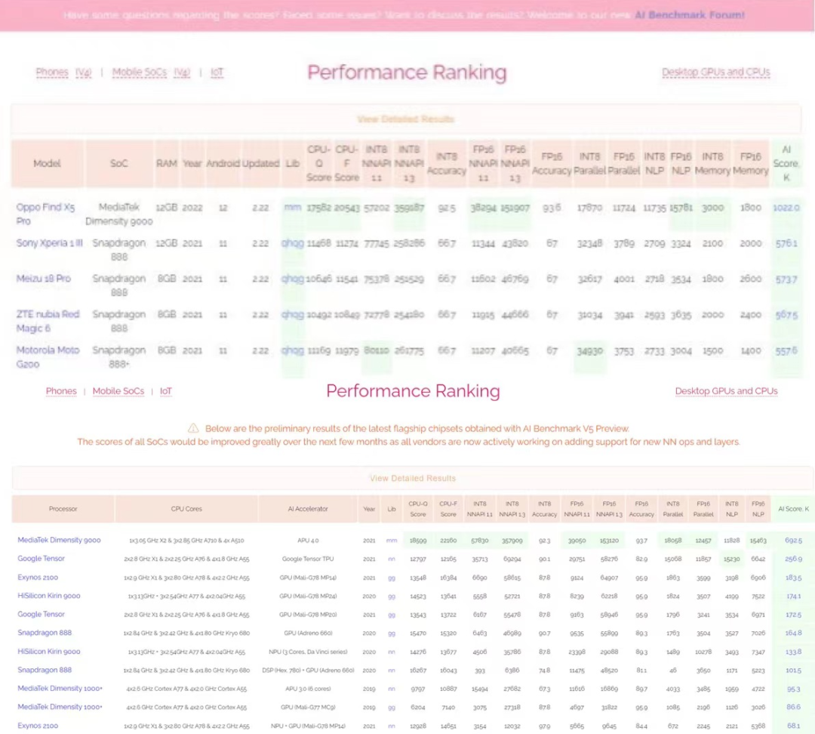The height and width of the screenshot is (734, 815).
Task: Click the AI Score 692.5 value
Action: [x=793, y=541]
